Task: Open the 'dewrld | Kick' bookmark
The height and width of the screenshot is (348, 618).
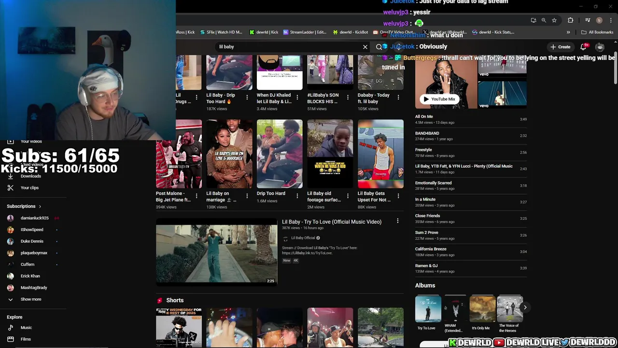Action: 264,32
